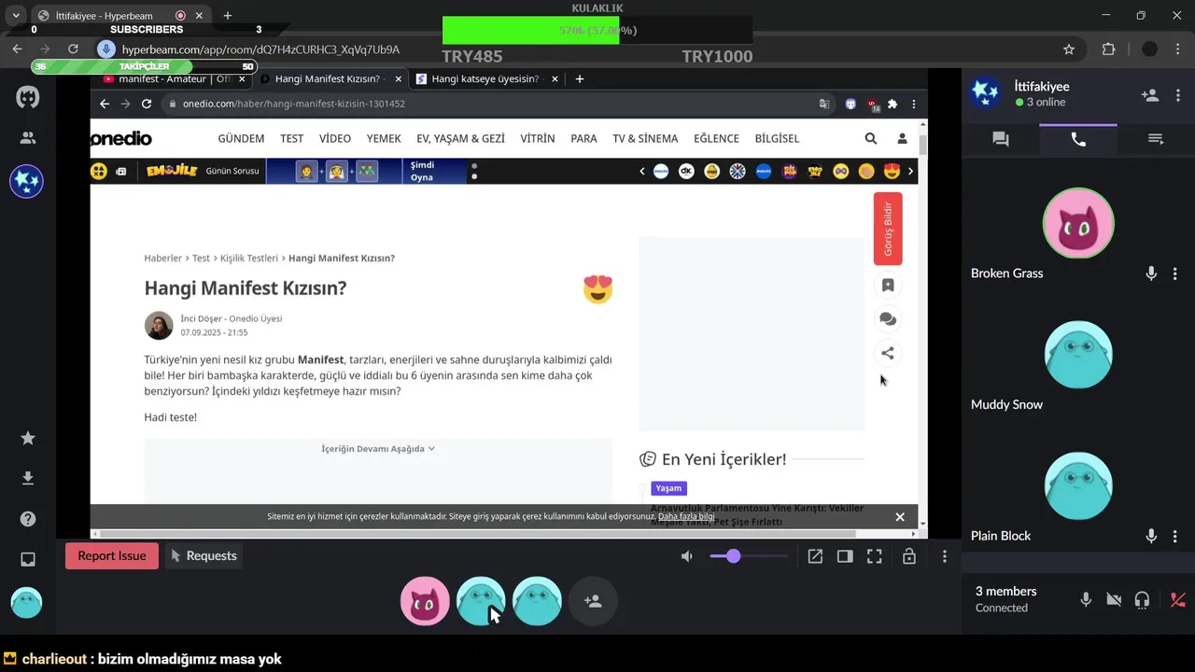1195x672 pixels.
Task: Toggle theater mode layout icon
Action: tap(845, 556)
